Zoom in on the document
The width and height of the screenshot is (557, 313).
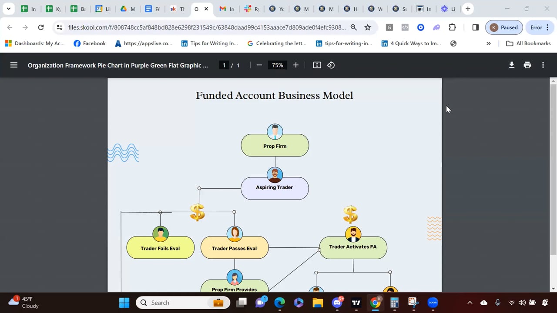pos(296,65)
